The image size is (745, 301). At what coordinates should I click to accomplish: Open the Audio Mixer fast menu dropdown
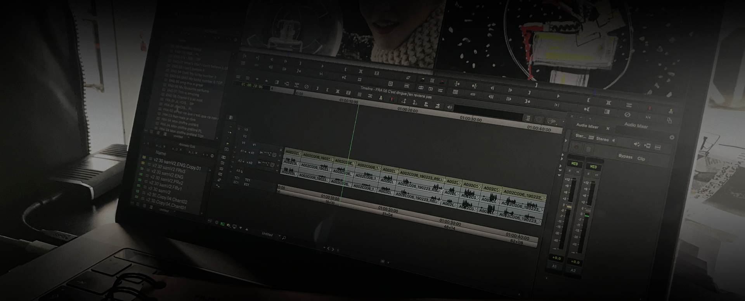pos(672,138)
